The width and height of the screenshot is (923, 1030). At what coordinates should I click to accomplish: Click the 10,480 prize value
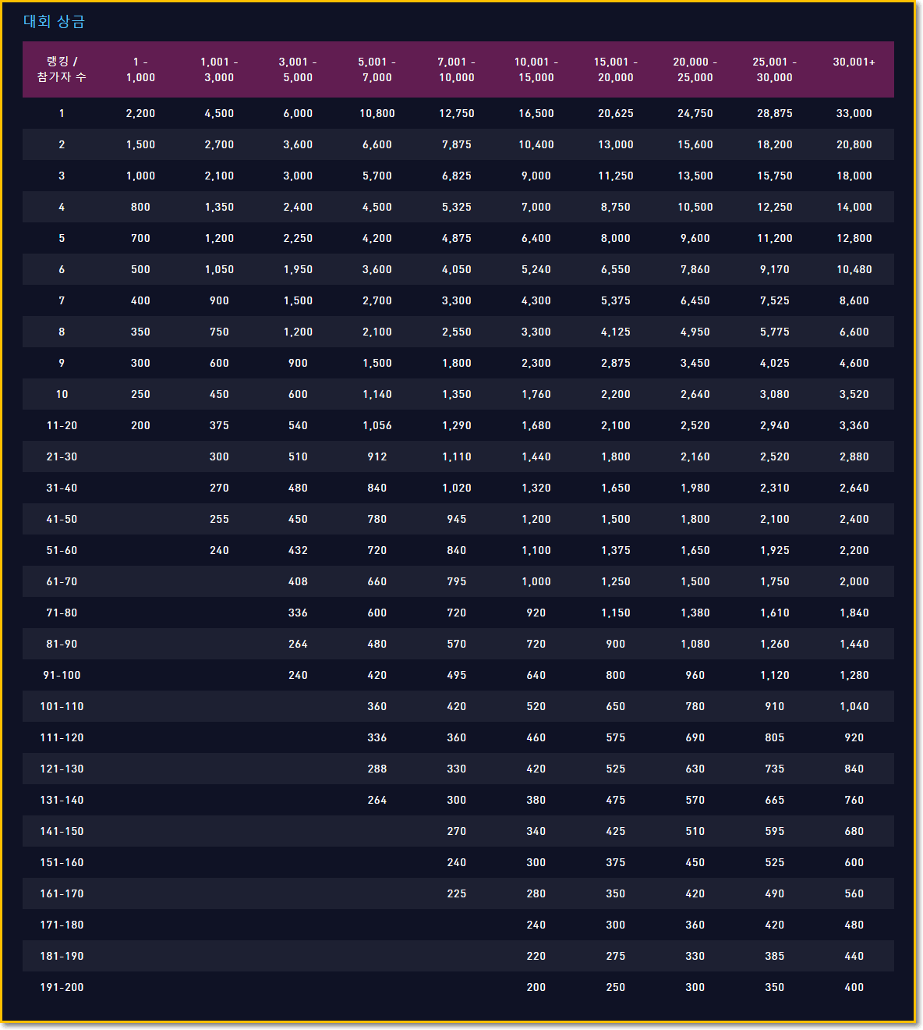(854, 270)
